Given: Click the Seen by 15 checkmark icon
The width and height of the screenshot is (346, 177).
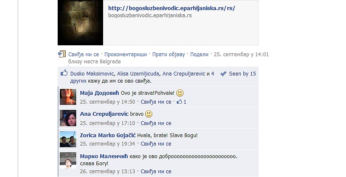Looking at the screenshot, I should (224, 74).
